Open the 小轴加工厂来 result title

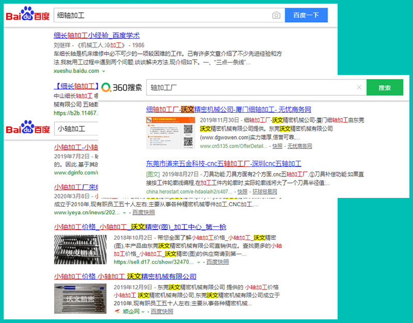click(76, 187)
